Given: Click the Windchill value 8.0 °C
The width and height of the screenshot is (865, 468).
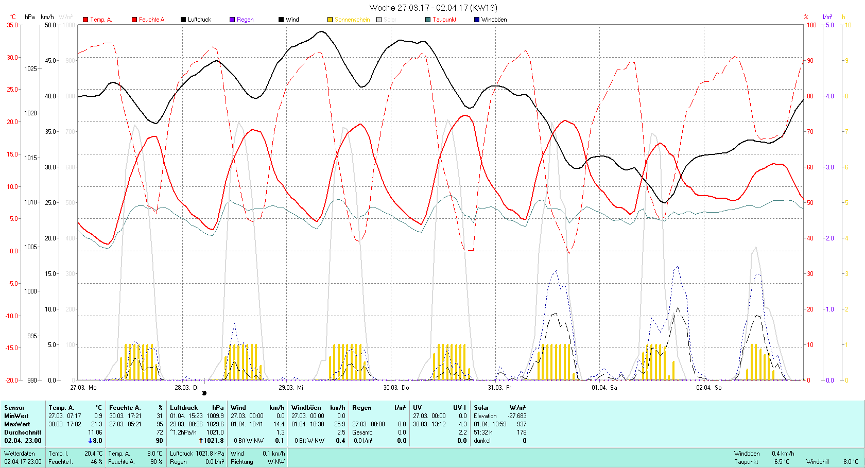Looking at the screenshot, I should coord(851,462).
